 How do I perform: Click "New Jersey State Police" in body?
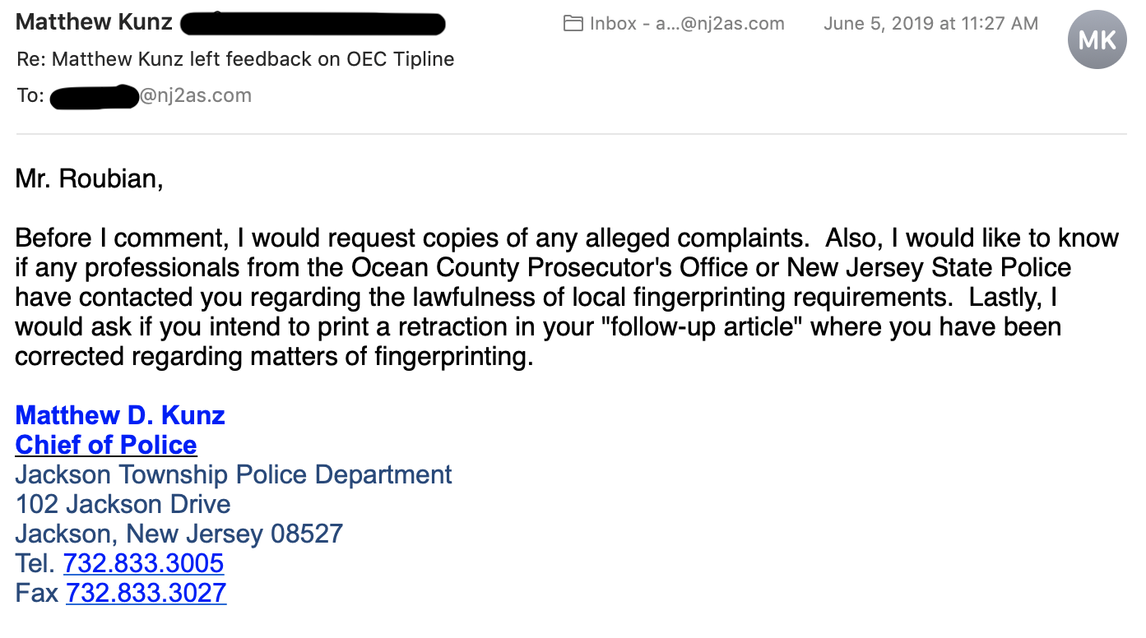coord(929,267)
